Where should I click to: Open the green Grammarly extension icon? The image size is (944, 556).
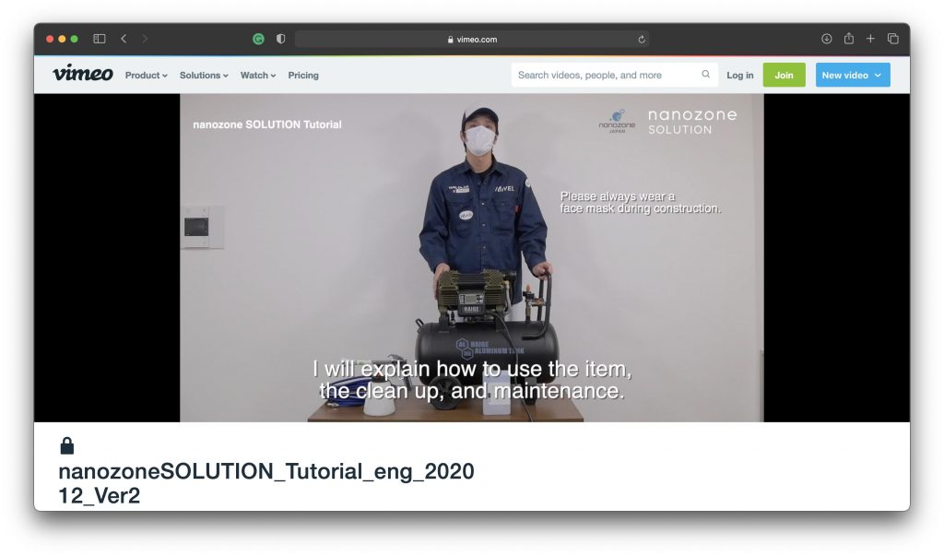click(x=258, y=39)
